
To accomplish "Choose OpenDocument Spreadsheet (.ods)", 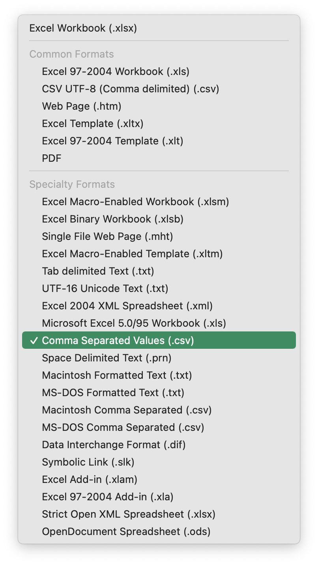I will [x=126, y=532].
